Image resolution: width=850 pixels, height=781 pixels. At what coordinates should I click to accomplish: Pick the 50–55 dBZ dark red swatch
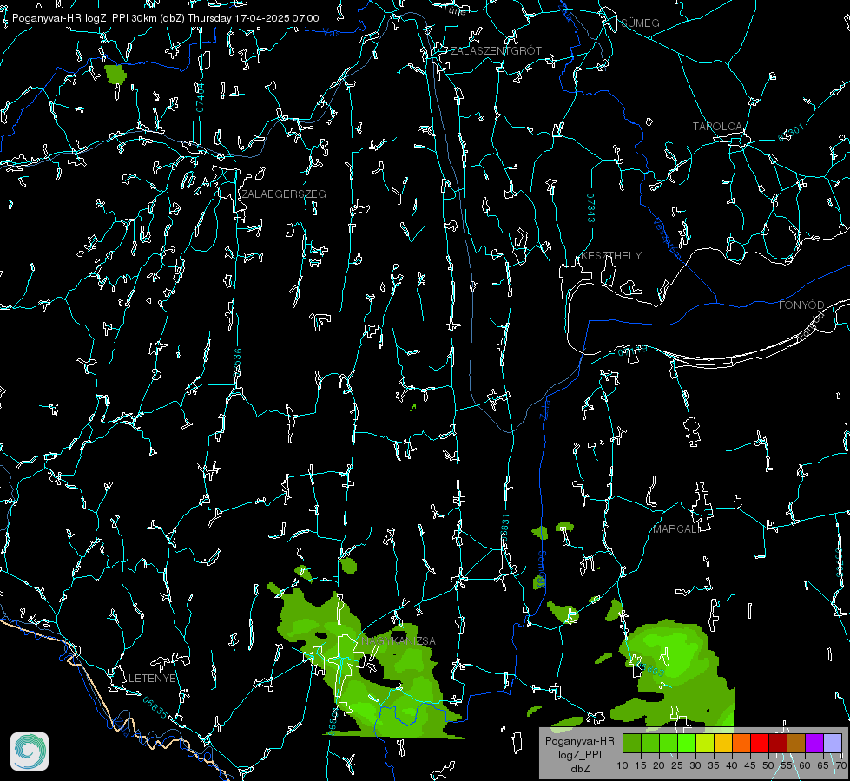coord(778,743)
